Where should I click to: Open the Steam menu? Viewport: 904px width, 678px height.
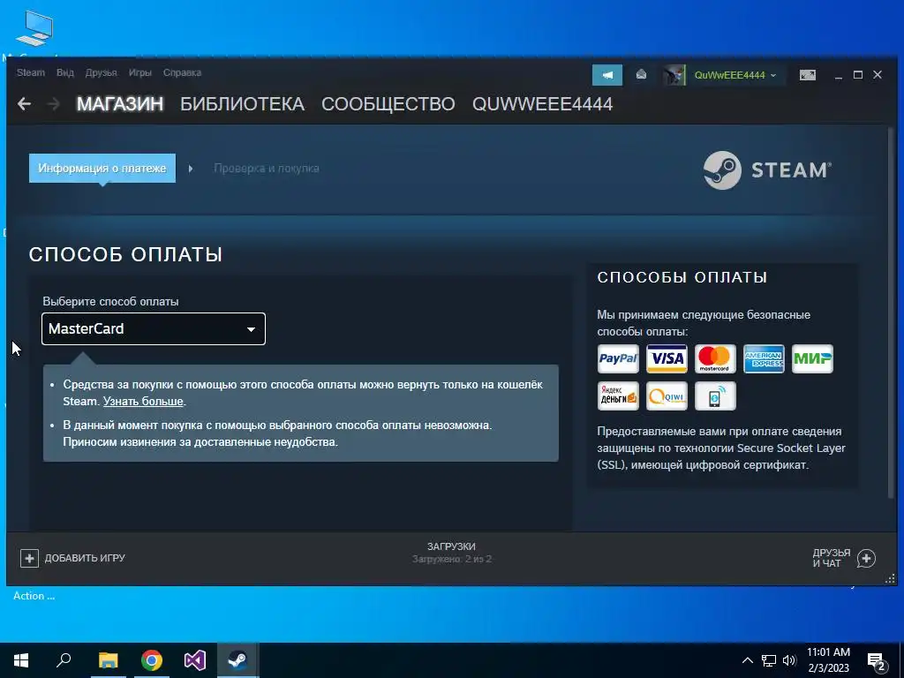coord(31,72)
